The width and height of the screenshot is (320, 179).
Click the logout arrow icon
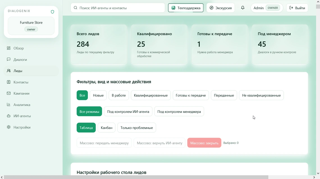[x=291, y=8]
